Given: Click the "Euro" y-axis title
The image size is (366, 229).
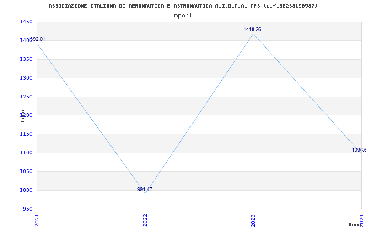Looking at the screenshot, I should [22, 116].
